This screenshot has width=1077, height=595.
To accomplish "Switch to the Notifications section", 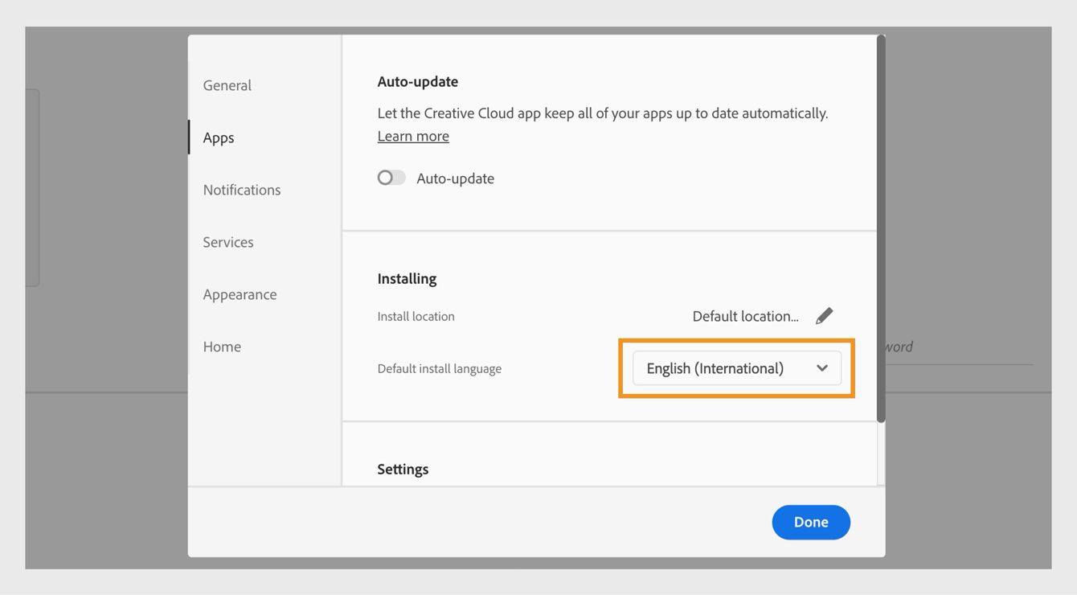I will coord(241,190).
